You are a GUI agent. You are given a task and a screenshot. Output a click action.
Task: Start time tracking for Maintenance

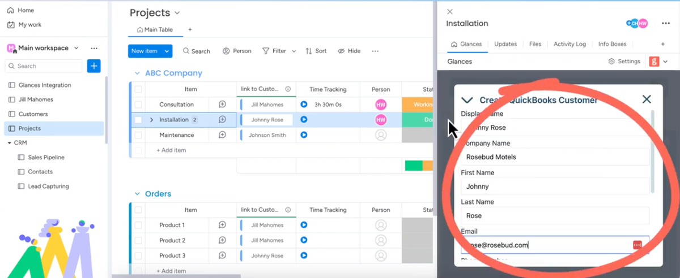[304, 135]
